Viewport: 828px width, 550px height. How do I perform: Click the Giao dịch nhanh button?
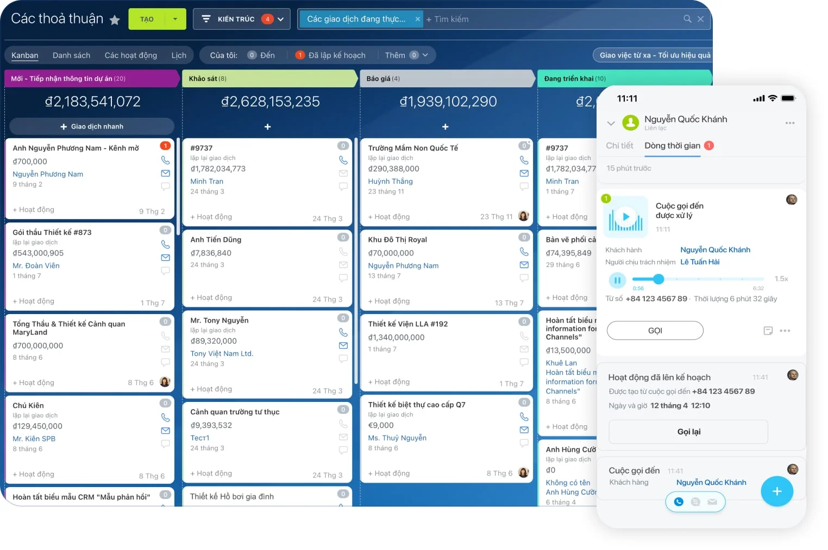(91, 126)
